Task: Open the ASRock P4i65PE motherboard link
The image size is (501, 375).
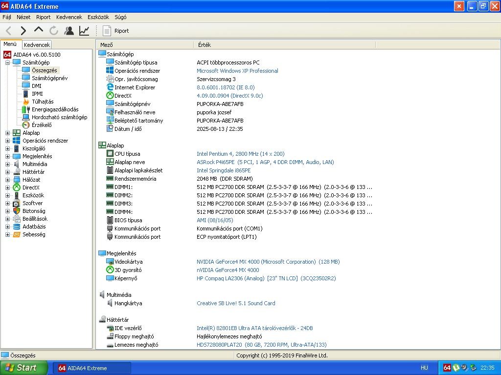Action: [x=265, y=162]
